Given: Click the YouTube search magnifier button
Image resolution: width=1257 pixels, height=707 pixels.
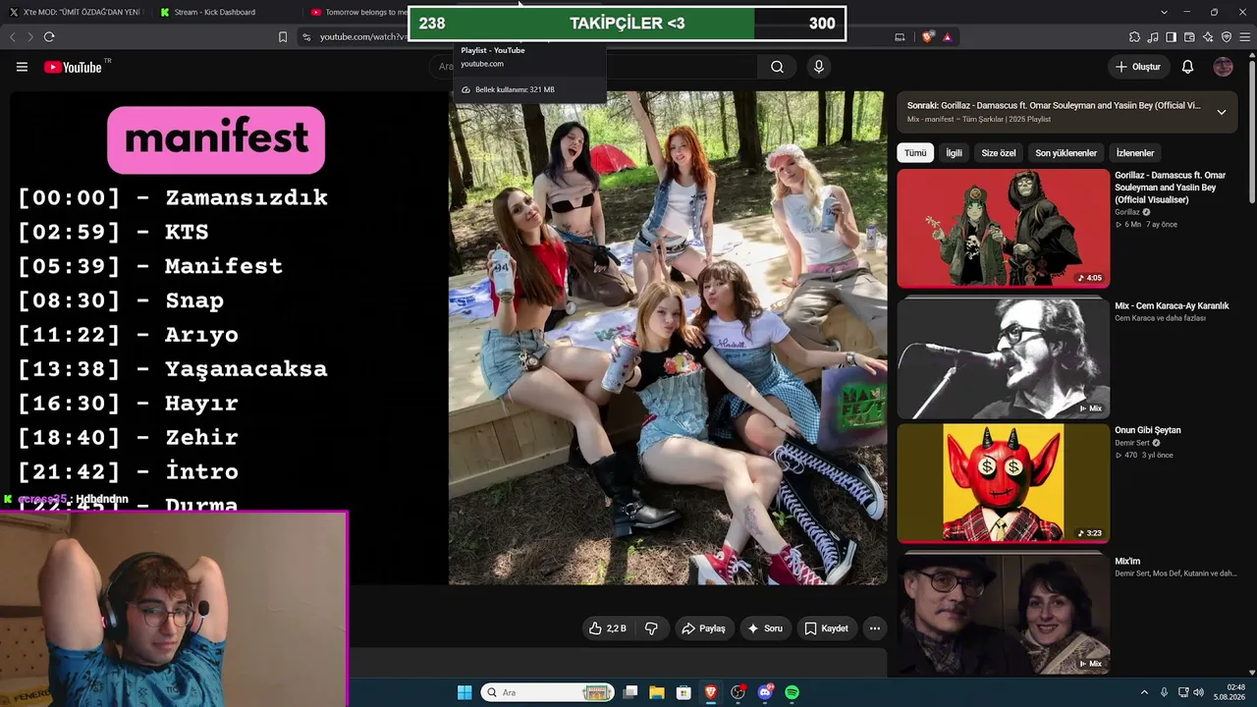Looking at the screenshot, I should pyautogui.click(x=777, y=67).
